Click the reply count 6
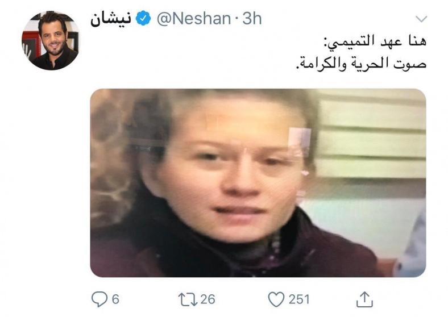This screenshot has height=317, width=448. click(x=115, y=299)
